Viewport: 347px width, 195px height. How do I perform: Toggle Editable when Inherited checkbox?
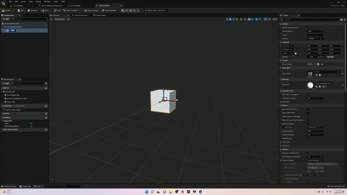tap(309, 28)
